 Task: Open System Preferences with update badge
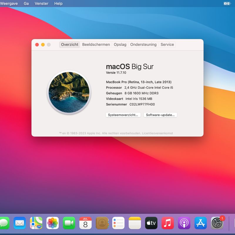tap(217, 223)
